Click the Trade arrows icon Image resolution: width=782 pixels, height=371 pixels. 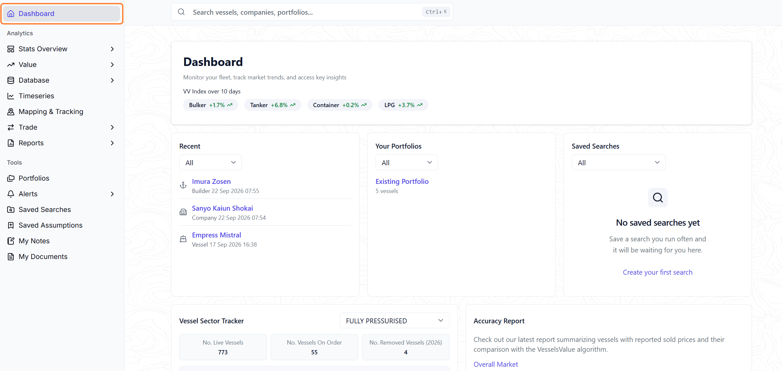(x=11, y=127)
